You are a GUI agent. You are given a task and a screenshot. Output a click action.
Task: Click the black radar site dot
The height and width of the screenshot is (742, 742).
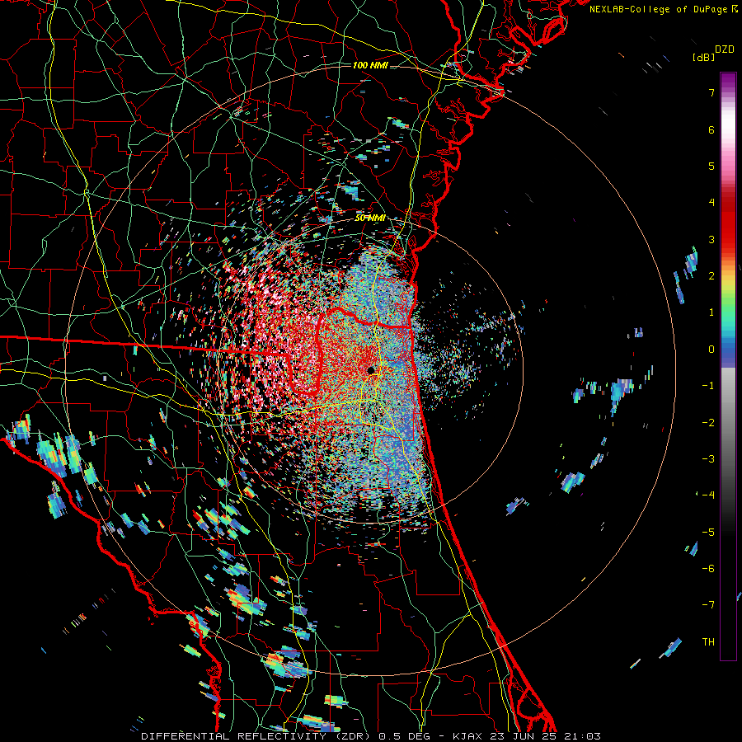click(x=371, y=370)
